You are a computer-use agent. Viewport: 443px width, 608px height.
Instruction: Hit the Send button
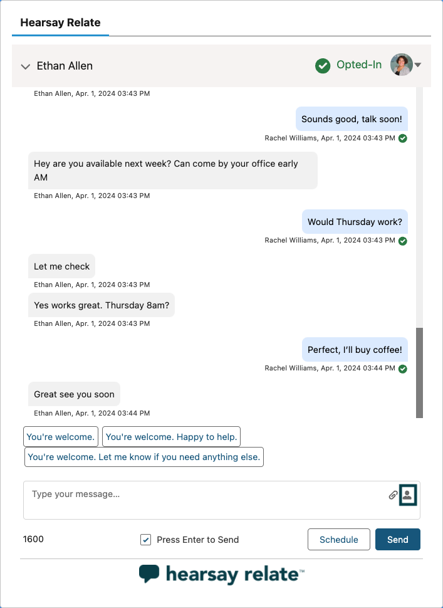pyautogui.click(x=397, y=540)
